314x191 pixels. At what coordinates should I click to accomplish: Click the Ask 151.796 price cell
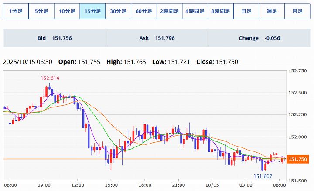[157, 38]
